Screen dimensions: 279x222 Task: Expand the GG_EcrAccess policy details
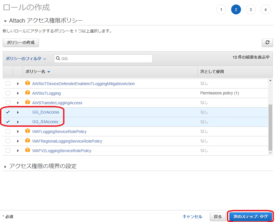point(18,112)
